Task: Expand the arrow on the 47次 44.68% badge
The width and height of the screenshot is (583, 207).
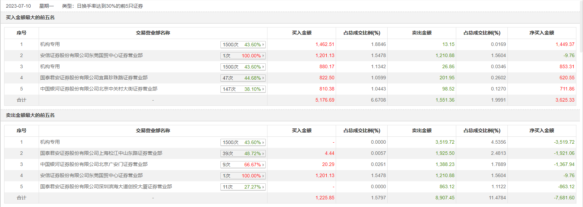Action: pos(263,78)
